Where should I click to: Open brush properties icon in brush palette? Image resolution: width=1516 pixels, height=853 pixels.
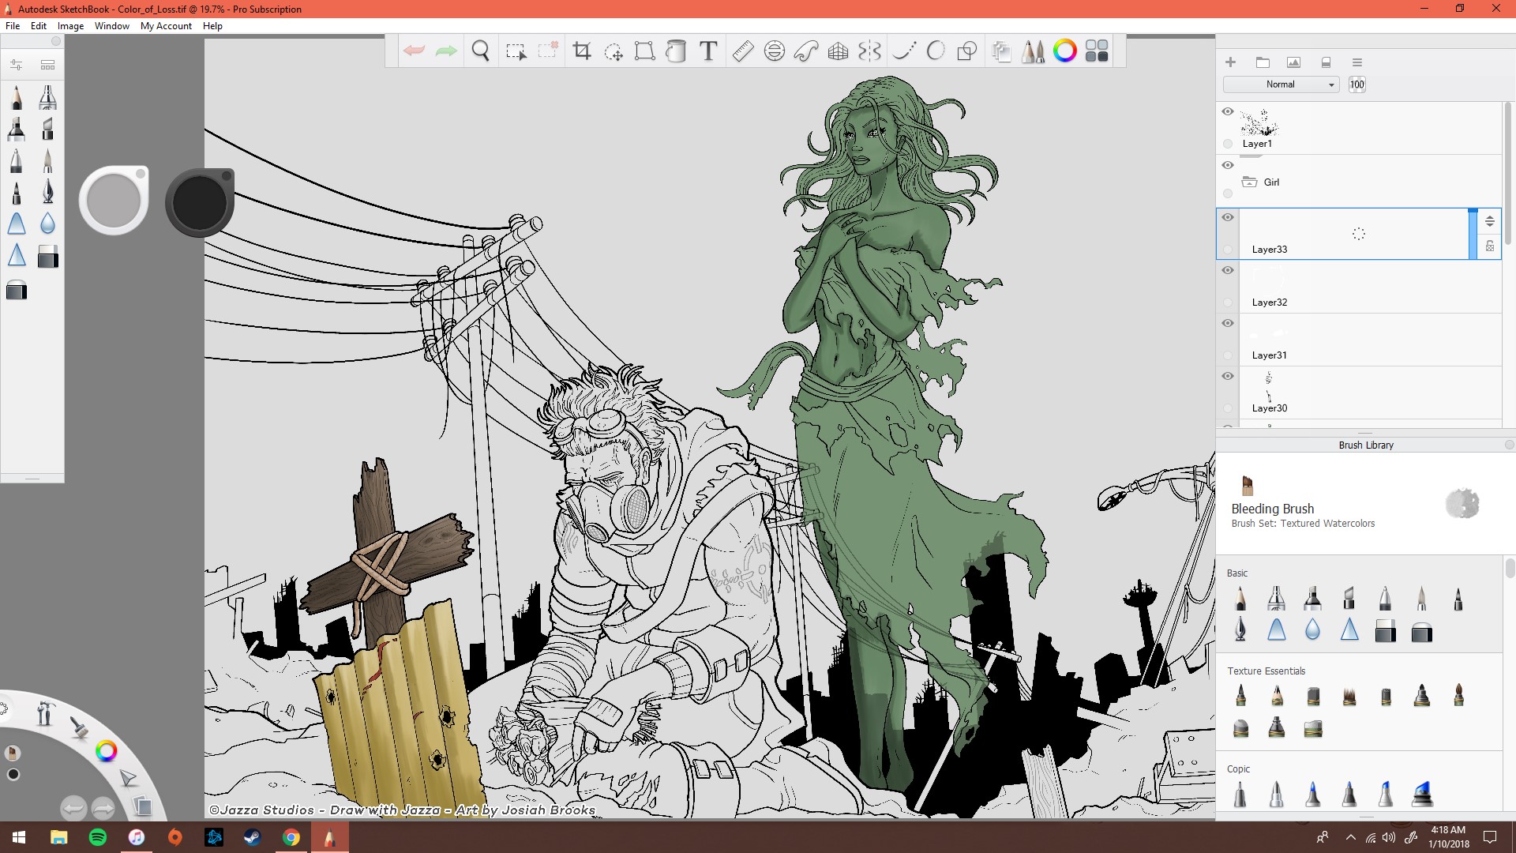click(16, 65)
